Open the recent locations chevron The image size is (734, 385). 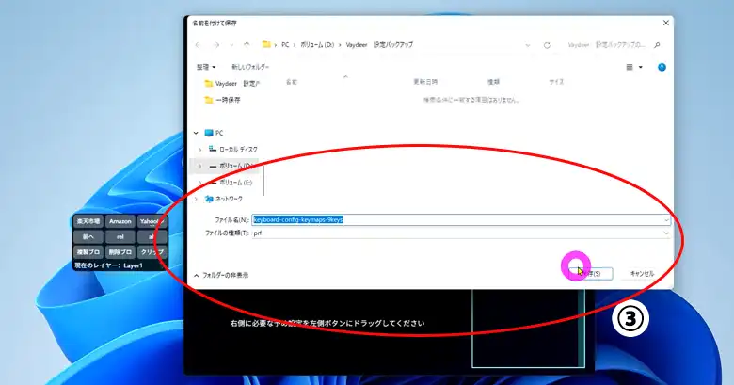coord(231,45)
